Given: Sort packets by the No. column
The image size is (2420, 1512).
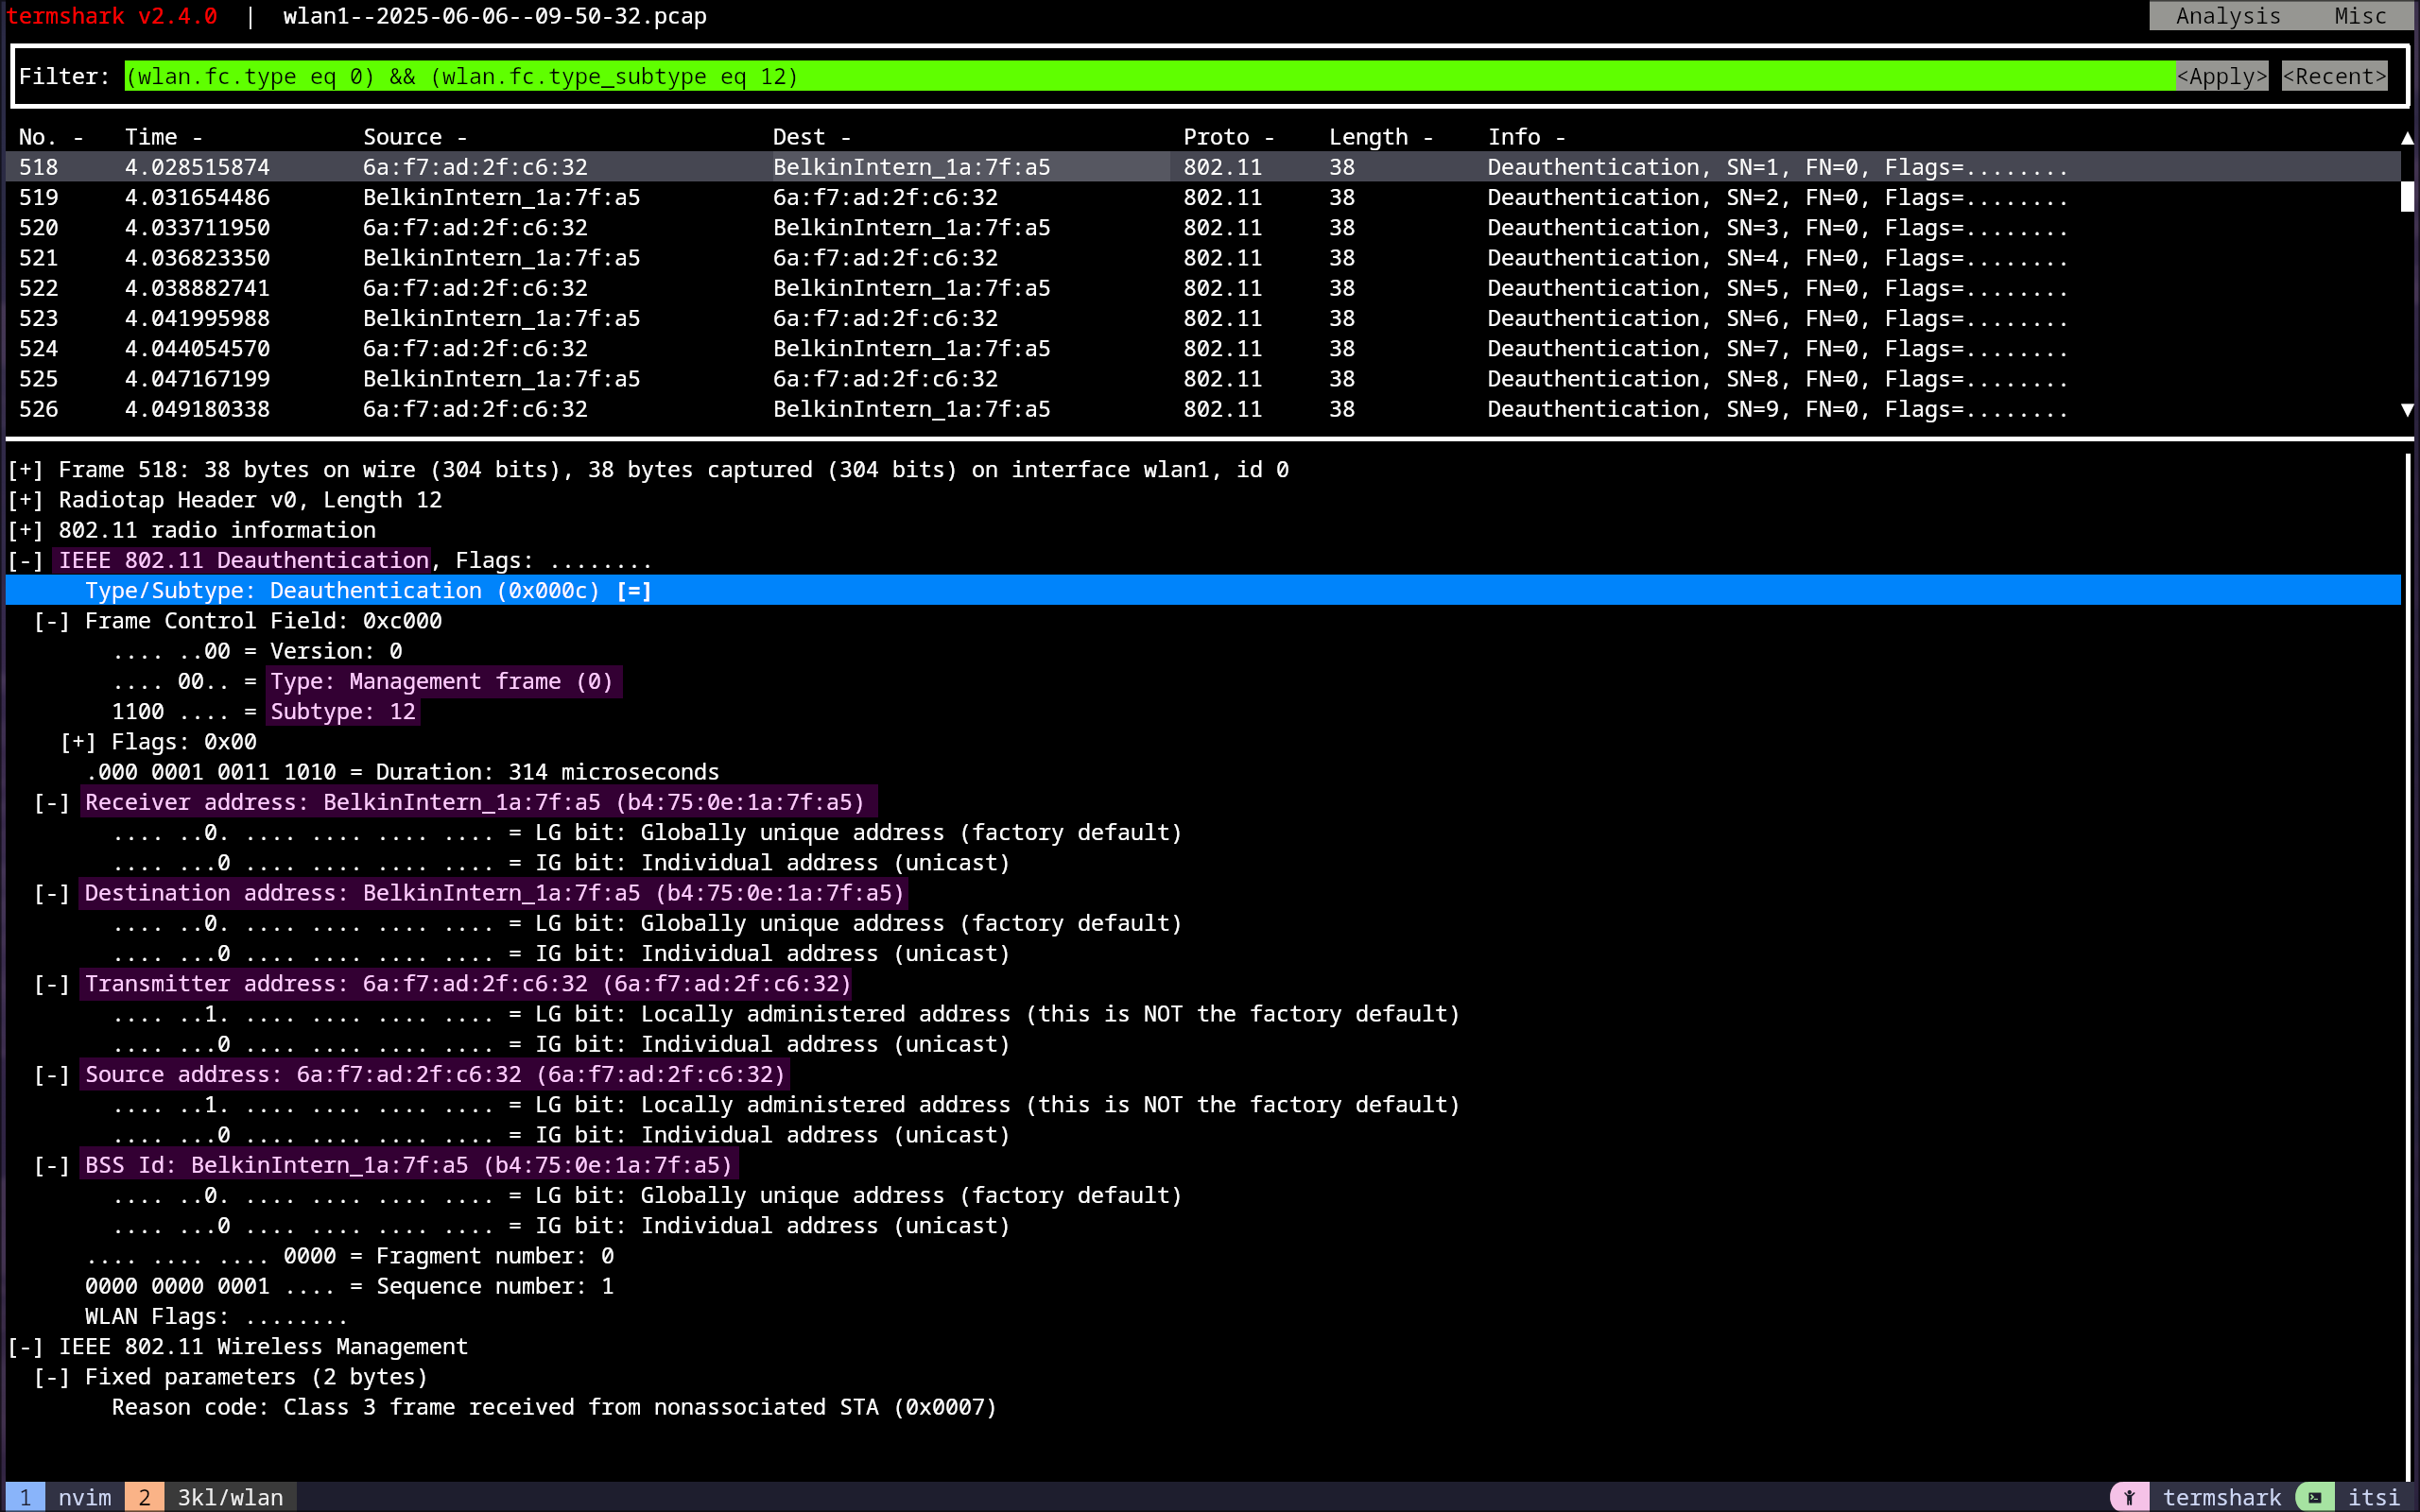Looking at the screenshot, I should [50, 137].
